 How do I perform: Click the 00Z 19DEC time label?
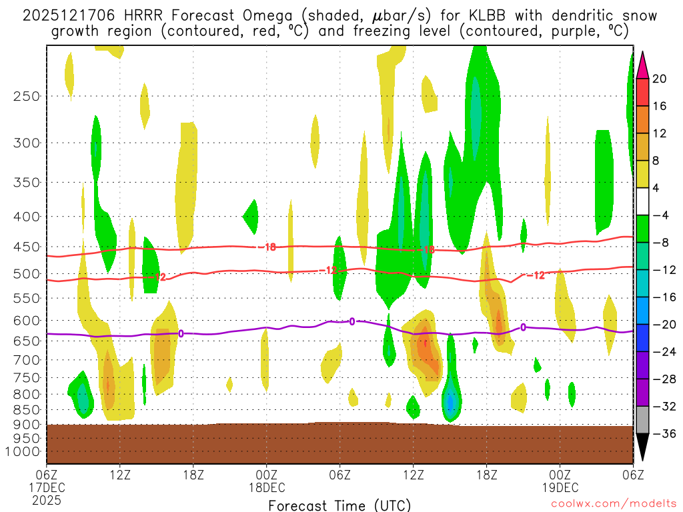(x=560, y=481)
